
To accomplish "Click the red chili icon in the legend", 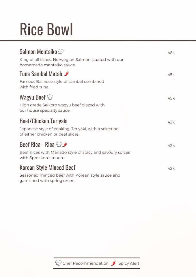I will 113,263.
